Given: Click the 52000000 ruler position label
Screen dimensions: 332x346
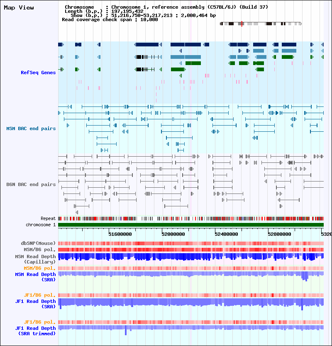Looking at the screenshot, I should (173, 234).
